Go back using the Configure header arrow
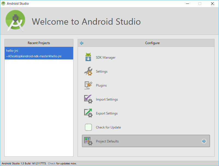The height and width of the screenshot is (166, 219). (81, 43)
